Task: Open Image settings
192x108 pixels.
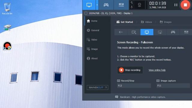Action: [97, 49]
